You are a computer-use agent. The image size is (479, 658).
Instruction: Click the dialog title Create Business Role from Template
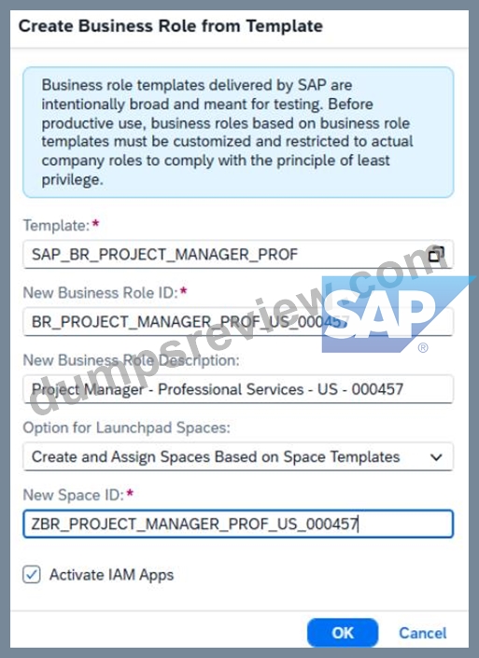[x=171, y=26]
